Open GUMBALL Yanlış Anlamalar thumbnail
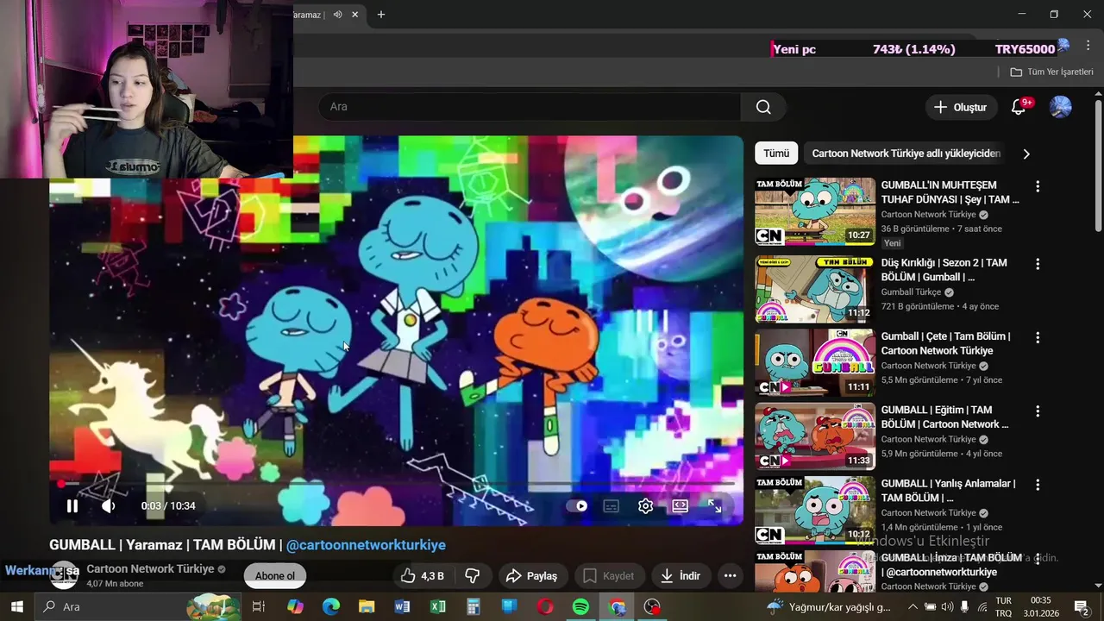This screenshot has width=1104, height=621. [815, 511]
